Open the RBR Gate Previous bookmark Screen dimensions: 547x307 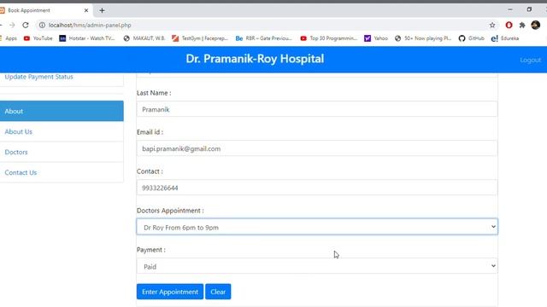click(x=264, y=38)
